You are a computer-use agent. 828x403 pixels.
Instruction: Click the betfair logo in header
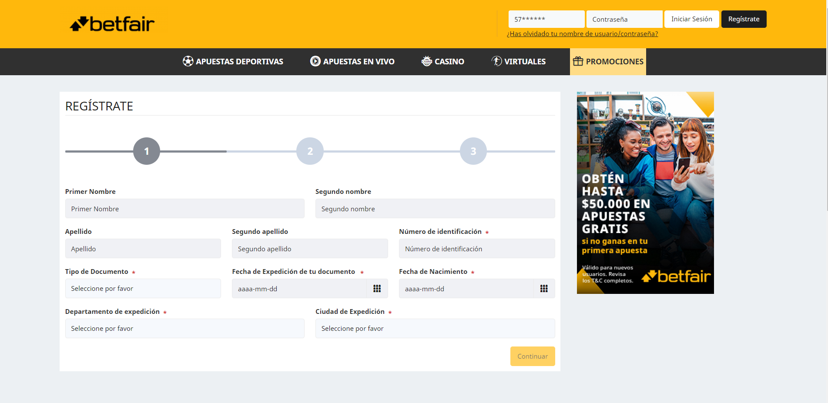click(x=112, y=24)
